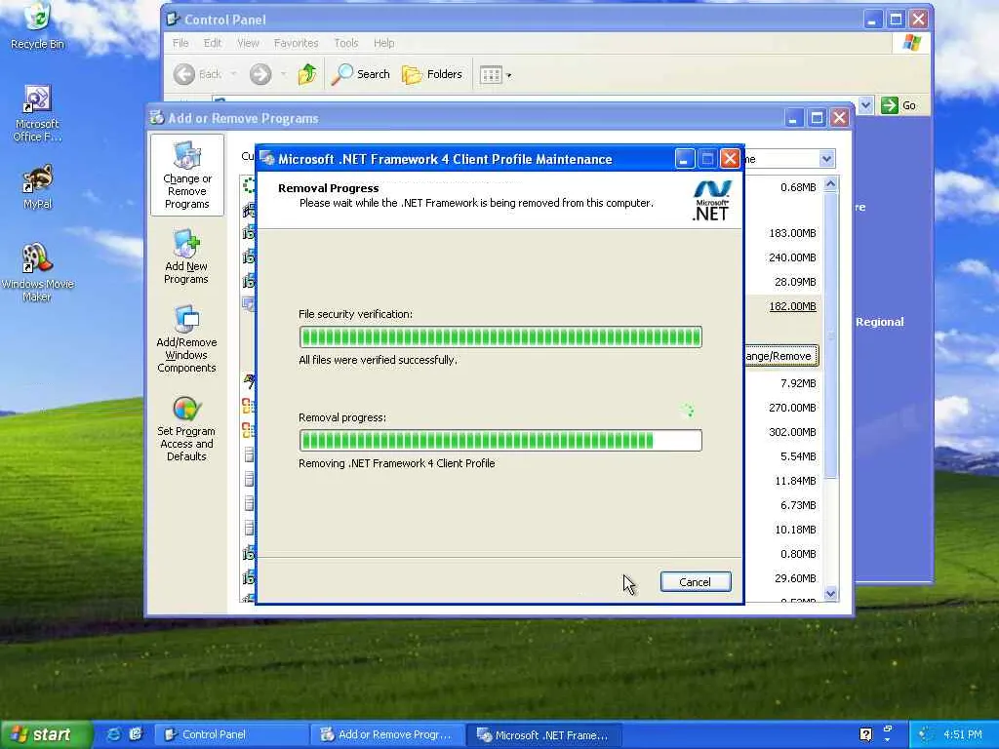Close the .NET Framework Maintenance dialog
This screenshot has width=999, height=749.
click(x=730, y=159)
